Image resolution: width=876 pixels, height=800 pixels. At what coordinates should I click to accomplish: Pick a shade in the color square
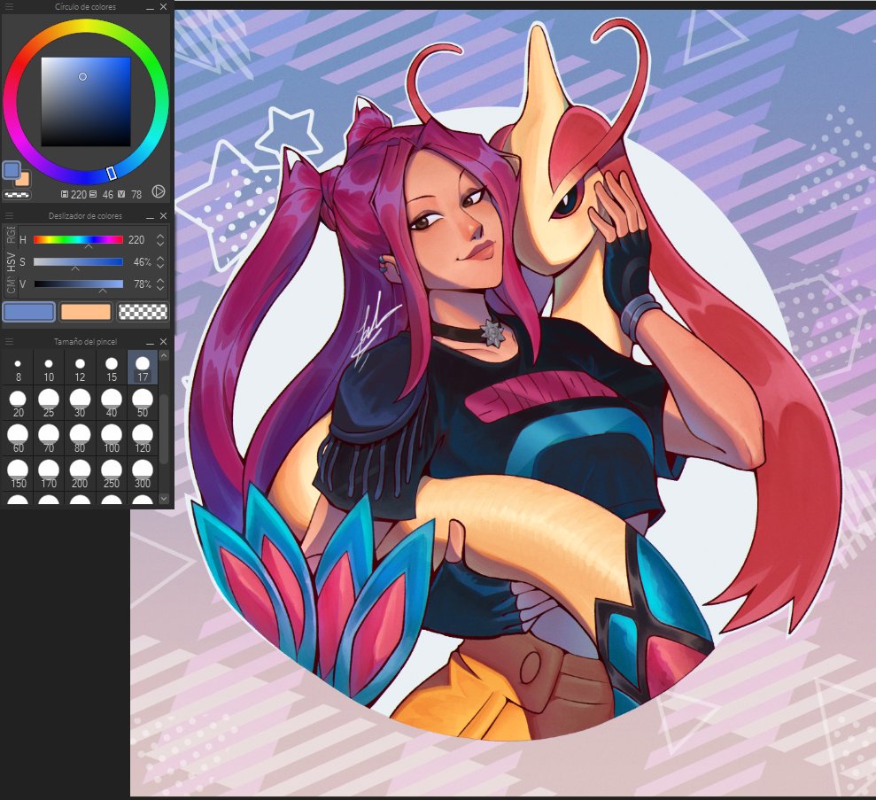pos(86,102)
